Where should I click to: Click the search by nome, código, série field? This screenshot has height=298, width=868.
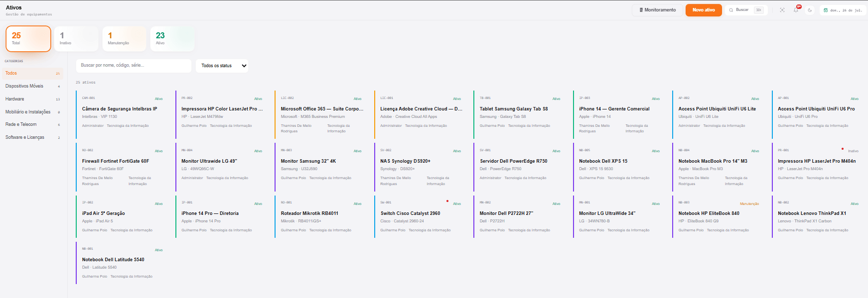pyautogui.click(x=134, y=66)
